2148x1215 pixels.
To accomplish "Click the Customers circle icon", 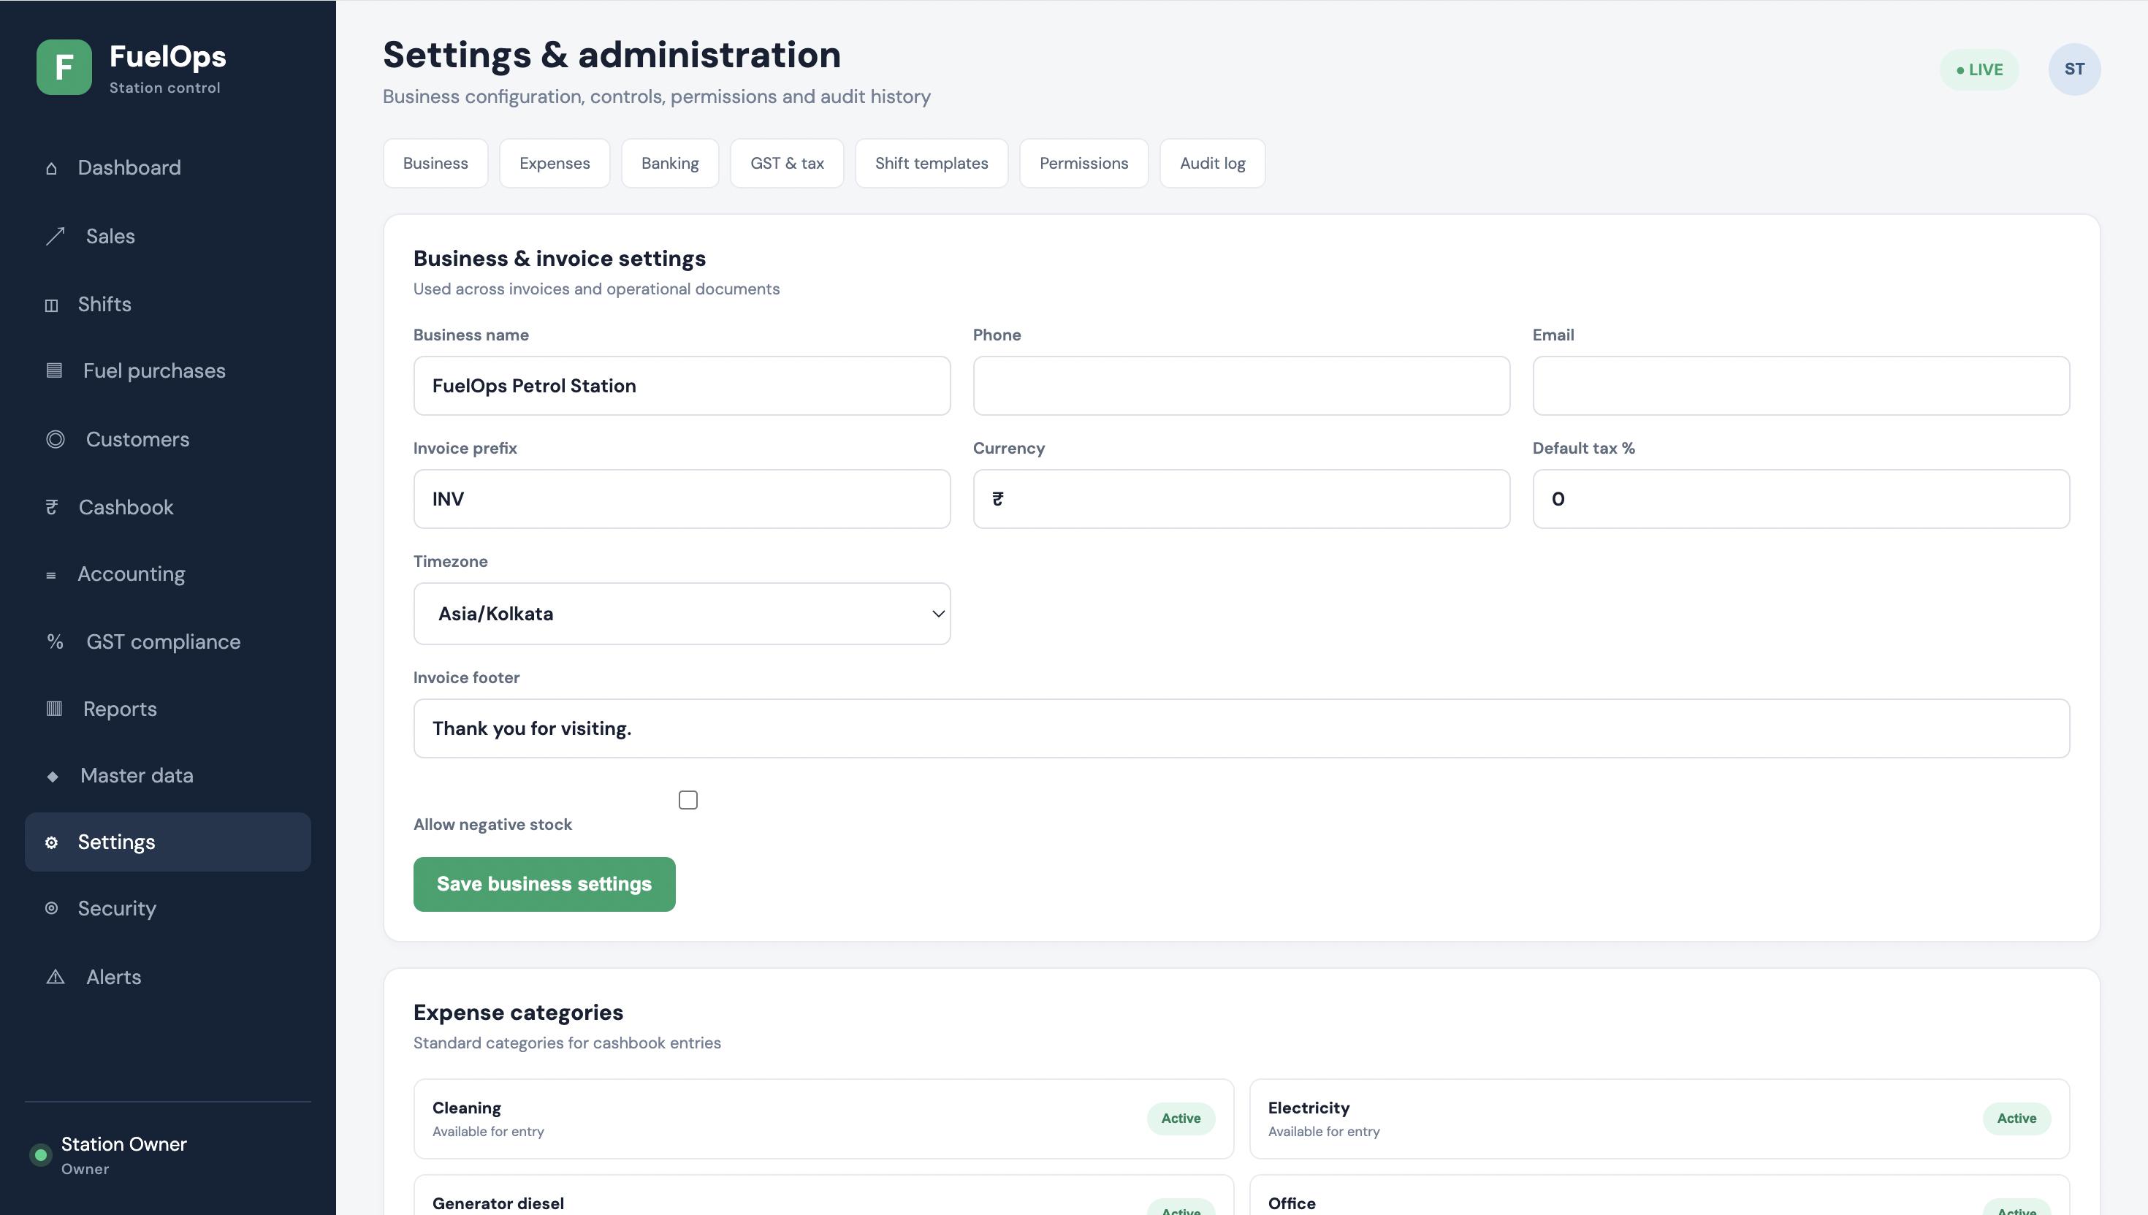I will pyautogui.click(x=55, y=440).
